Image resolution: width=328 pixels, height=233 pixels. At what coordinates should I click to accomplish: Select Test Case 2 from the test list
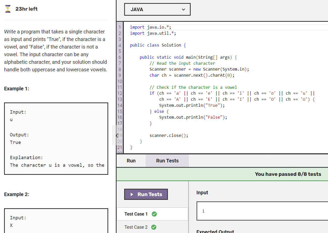tap(137, 227)
